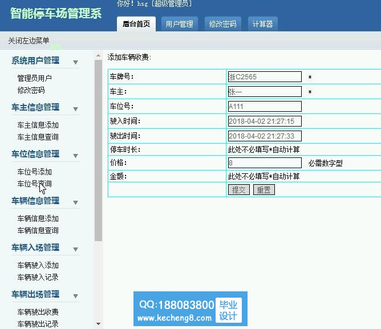Click sidebar scrollbar down arrow
The height and width of the screenshot is (329, 381).
point(99,324)
